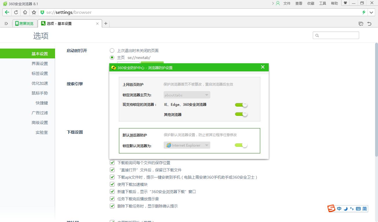
Task: Open the Internet Explorer default browser dropdown
Action: coord(187,145)
